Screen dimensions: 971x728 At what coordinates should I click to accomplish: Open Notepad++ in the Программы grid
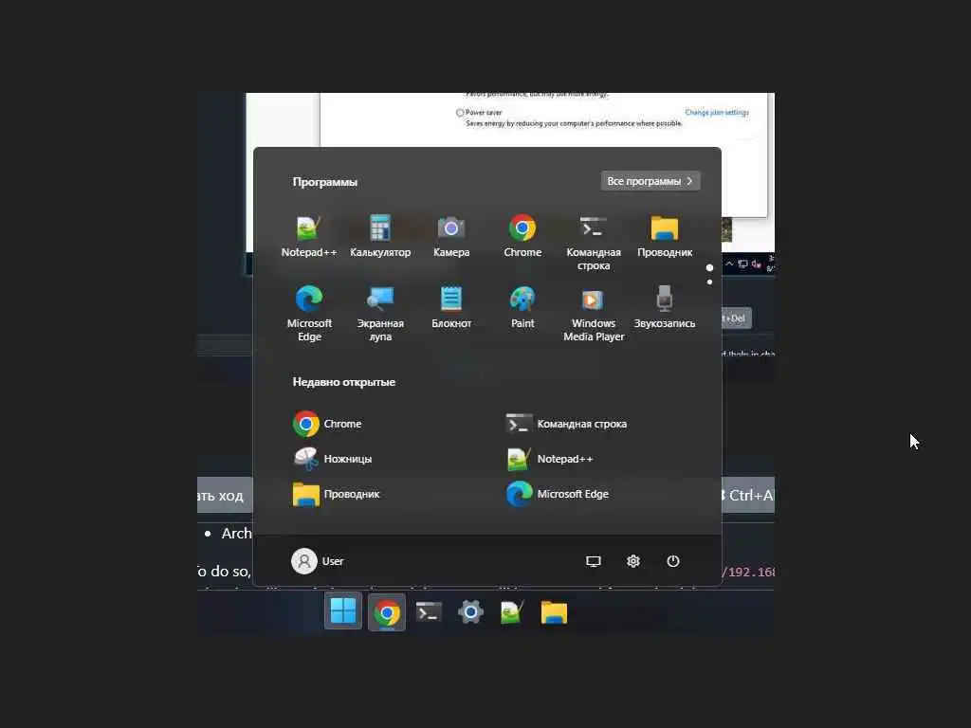click(x=309, y=237)
